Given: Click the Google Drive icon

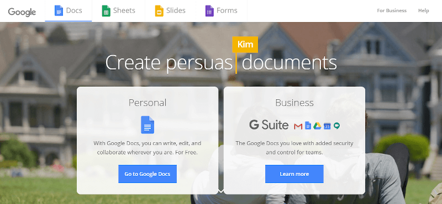Looking at the screenshot, I should [317, 126].
